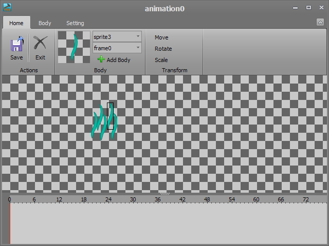Collapse the ribbon with the chevron button
Viewport: 329px width, 246px height.
(320, 22)
